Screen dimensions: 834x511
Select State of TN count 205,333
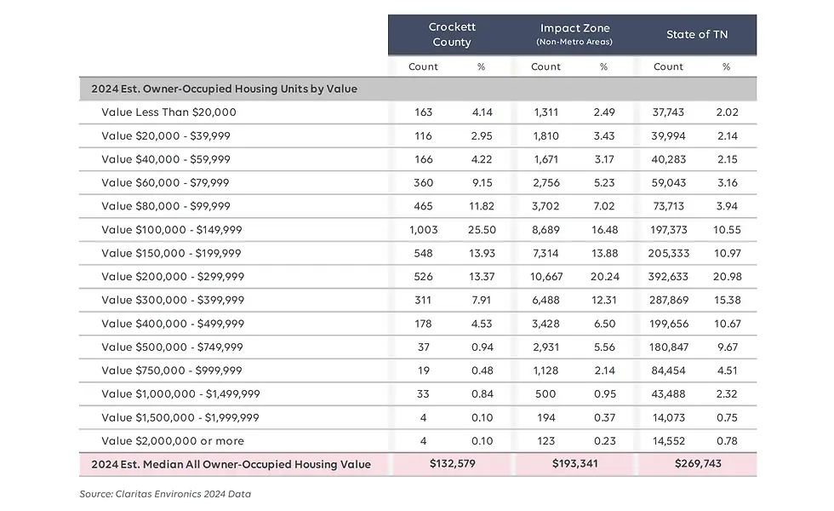click(x=669, y=254)
